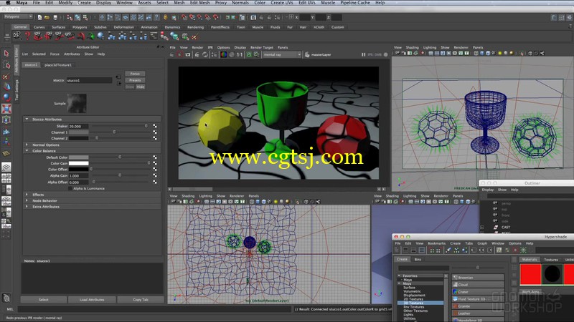Clear graph icon in Hypershade toolbar
Screen dimensions: 574x322
[x=448, y=250]
